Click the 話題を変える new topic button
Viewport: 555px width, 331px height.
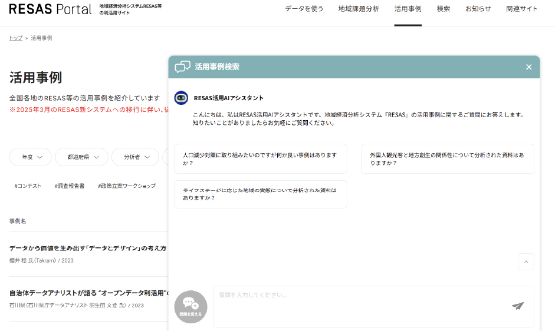(x=191, y=307)
